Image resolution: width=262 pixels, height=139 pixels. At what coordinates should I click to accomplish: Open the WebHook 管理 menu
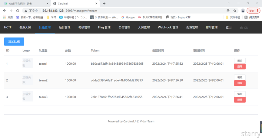click(x=168, y=27)
